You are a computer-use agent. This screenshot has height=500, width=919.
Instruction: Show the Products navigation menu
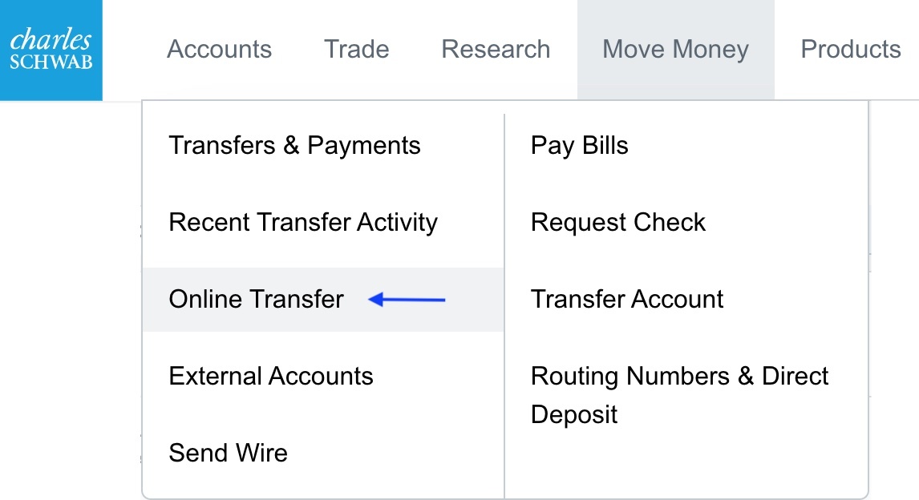850,50
